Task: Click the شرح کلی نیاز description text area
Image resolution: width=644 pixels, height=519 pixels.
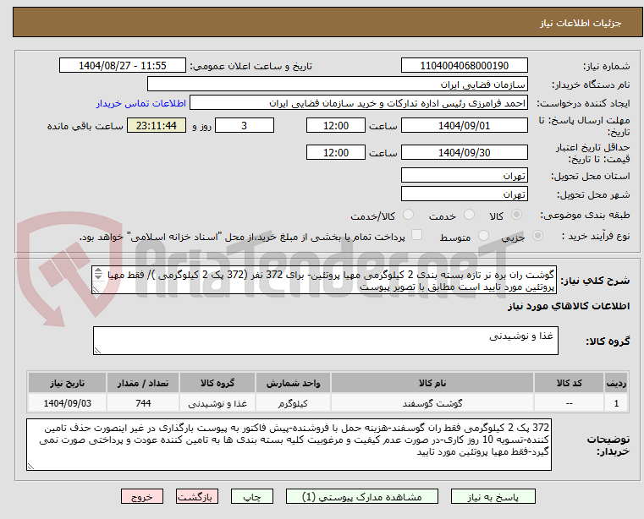Action: pos(324,280)
